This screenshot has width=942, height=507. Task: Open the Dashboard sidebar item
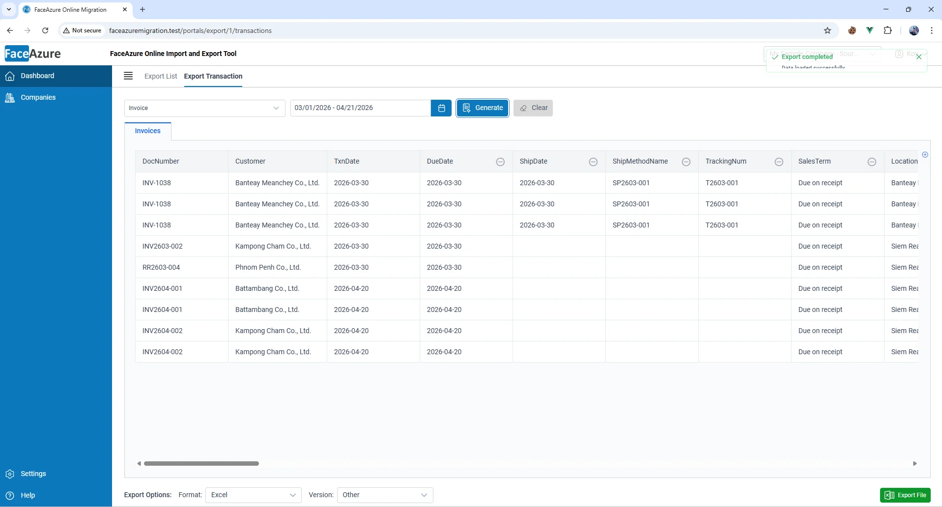pos(56,76)
